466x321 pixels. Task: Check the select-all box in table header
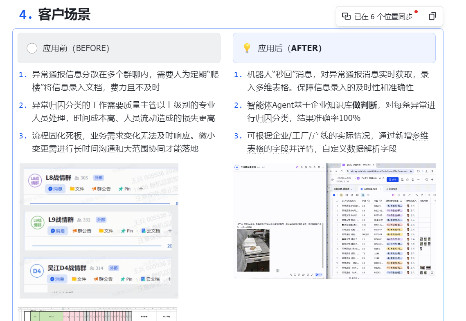[x=337, y=201]
